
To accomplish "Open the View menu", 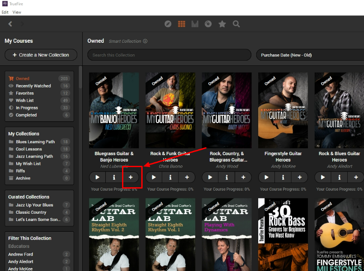I will pos(17,12).
